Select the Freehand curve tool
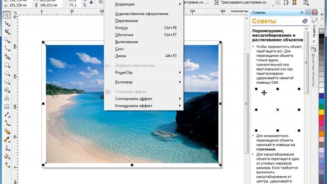This screenshot has width=327, height=184. pyautogui.click(x=7, y=49)
